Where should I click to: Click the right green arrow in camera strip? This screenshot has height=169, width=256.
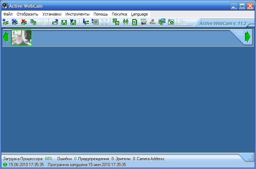(248, 37)
